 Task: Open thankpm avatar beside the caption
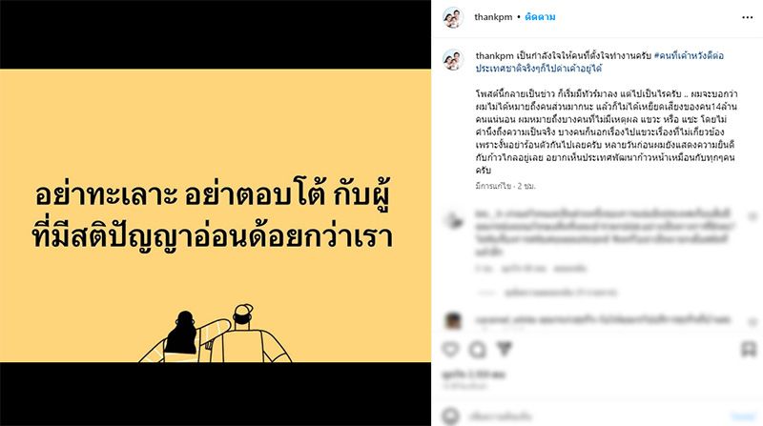[x=452, y=60]
